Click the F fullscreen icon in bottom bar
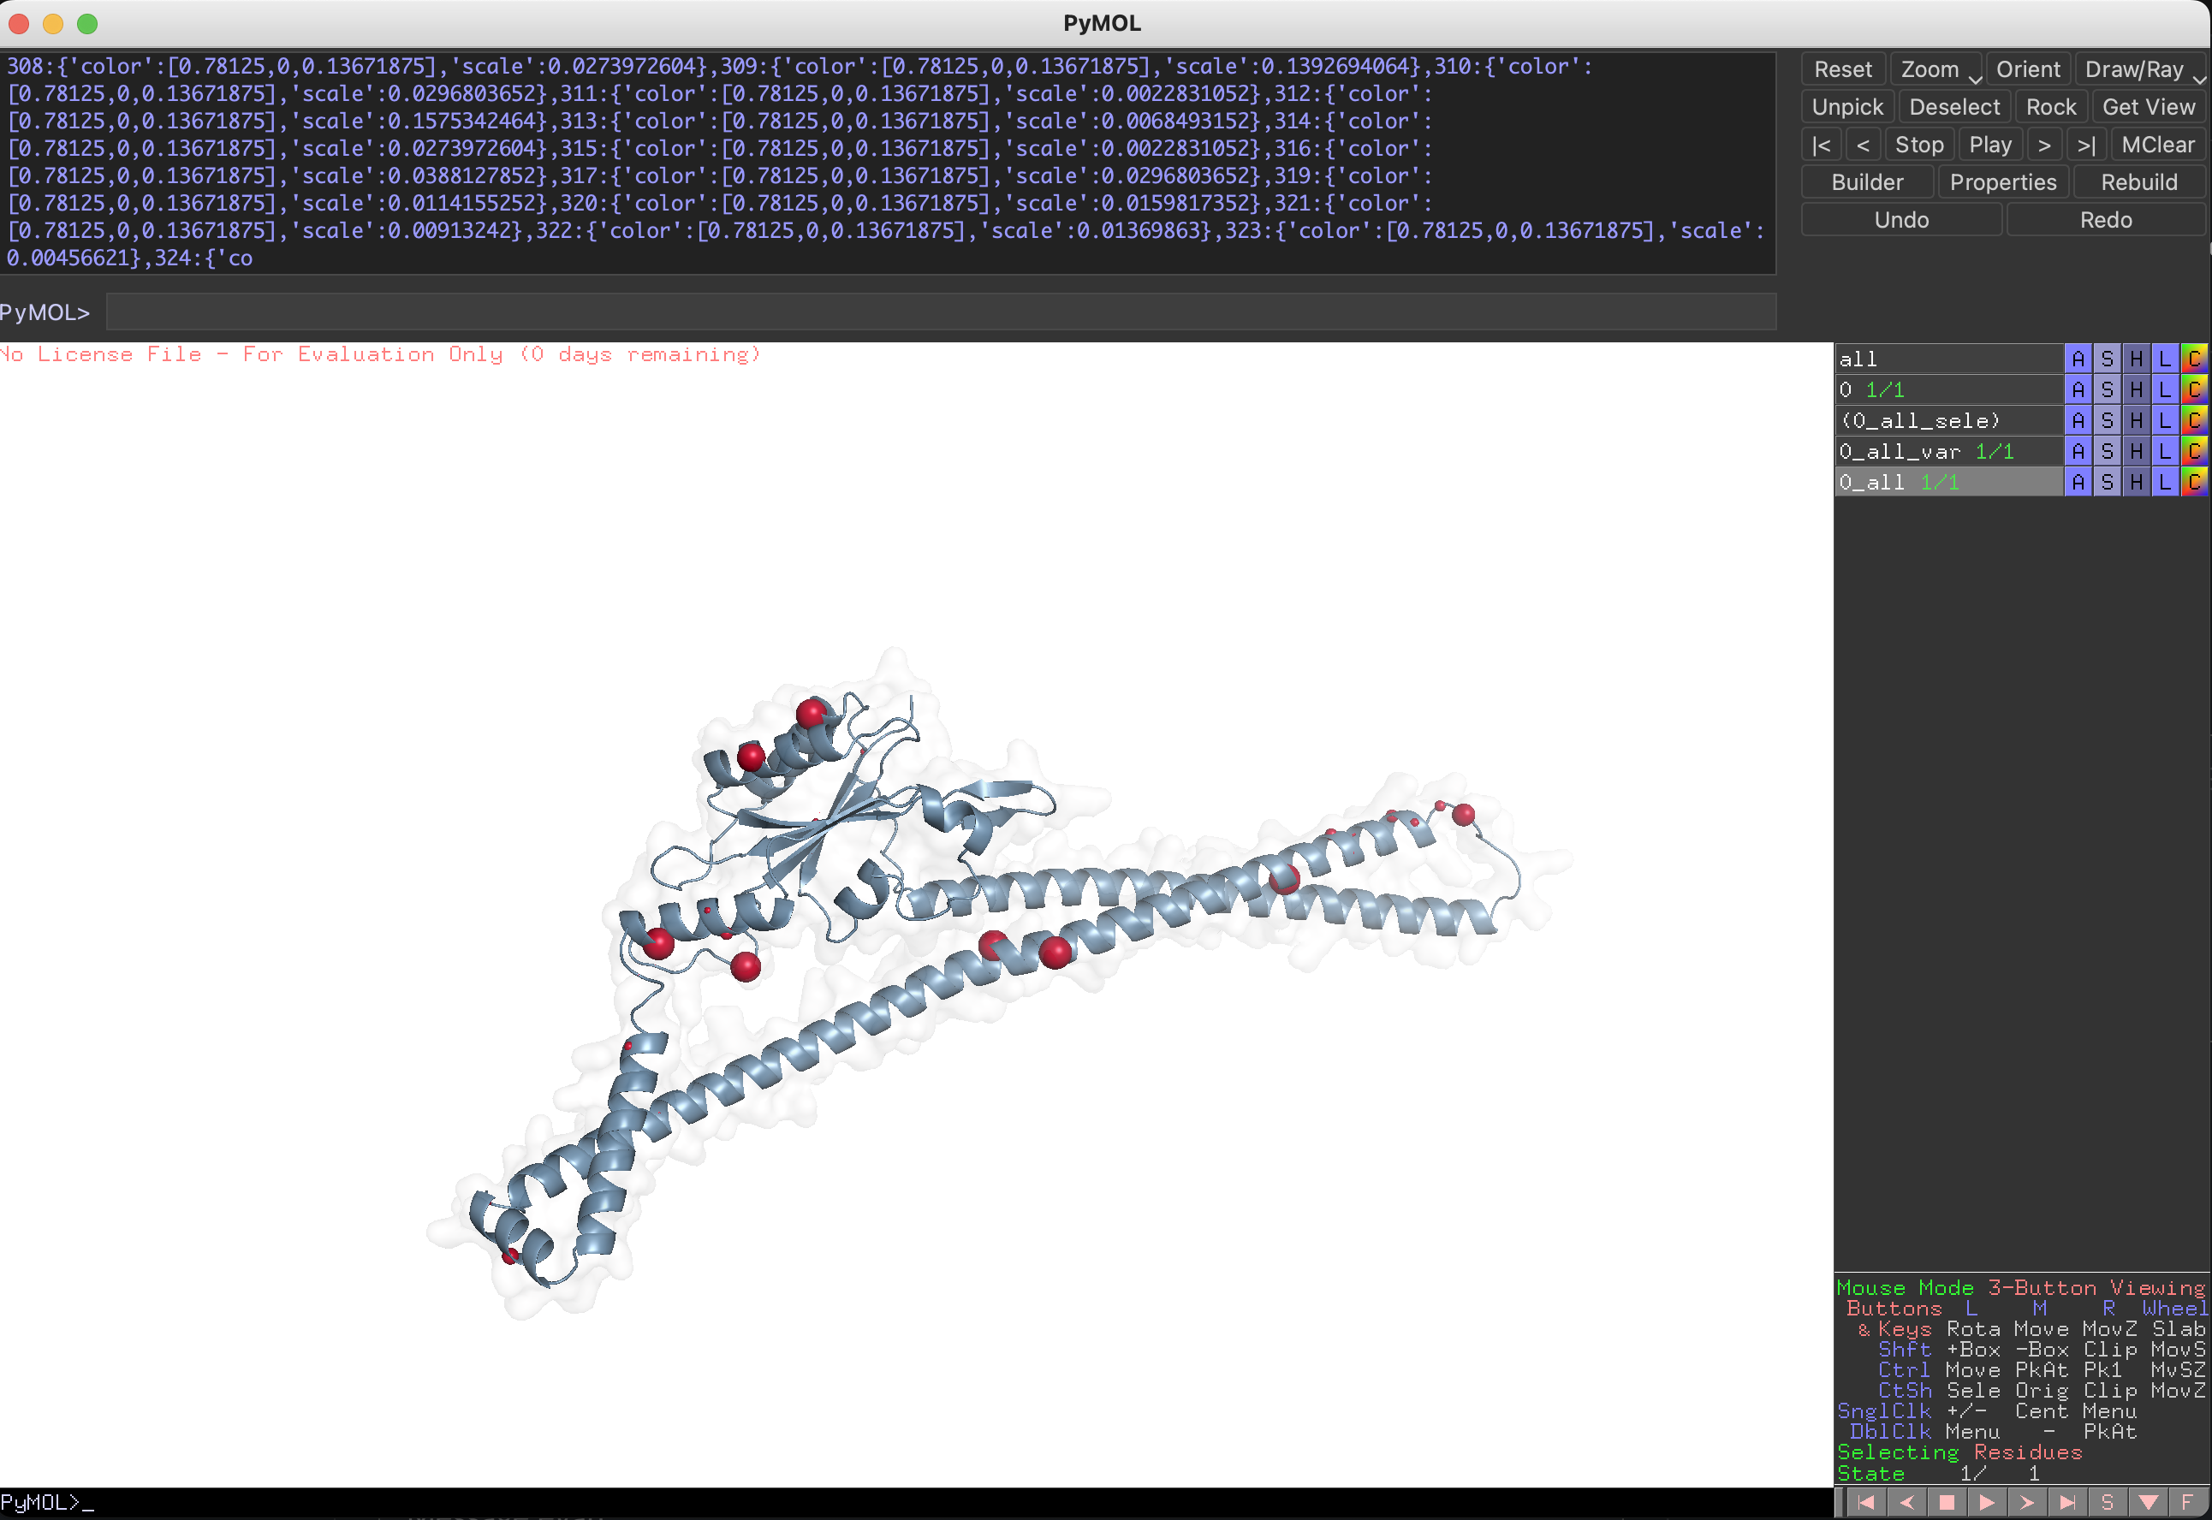The image size is (2212, 1520). click(x=2187, y=1502)
